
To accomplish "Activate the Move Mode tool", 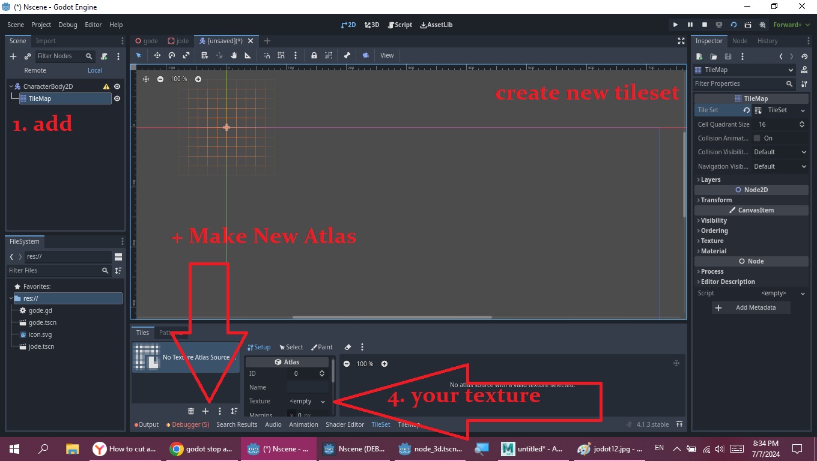I will tap(157, 55).
